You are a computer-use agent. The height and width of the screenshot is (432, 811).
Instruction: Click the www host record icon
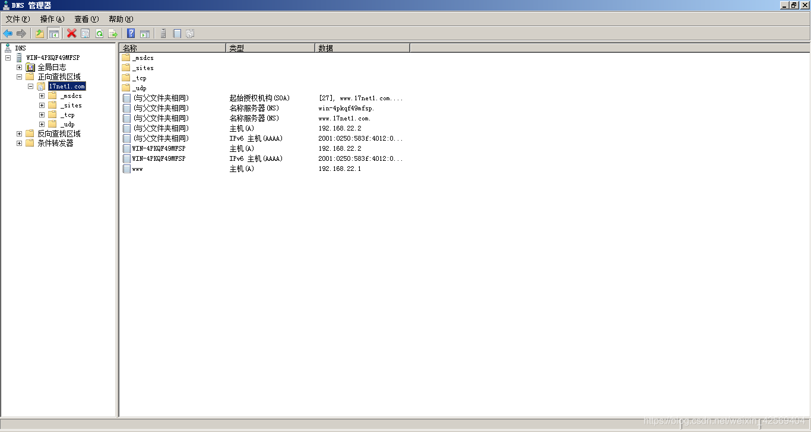tap(126, 169)
